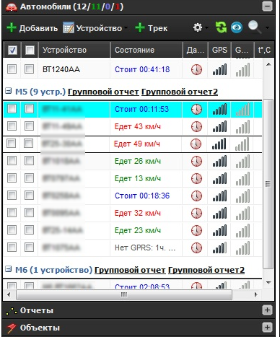Sort by Устройство column header
This screenshot has width=280, height=337.
coord(74,50)
